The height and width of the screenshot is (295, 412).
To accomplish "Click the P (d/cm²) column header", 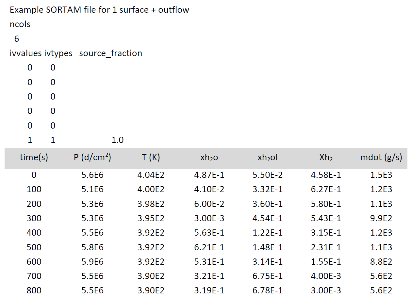I will coord(92,158).
